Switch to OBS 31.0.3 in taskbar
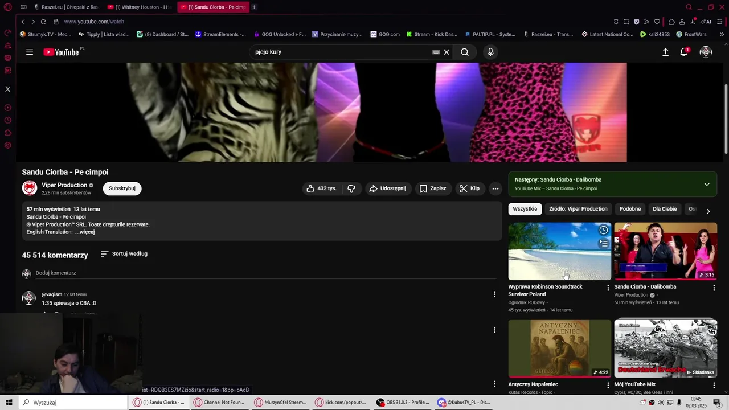729x410 pixels. pyautogui.click(x=403, y=403)
